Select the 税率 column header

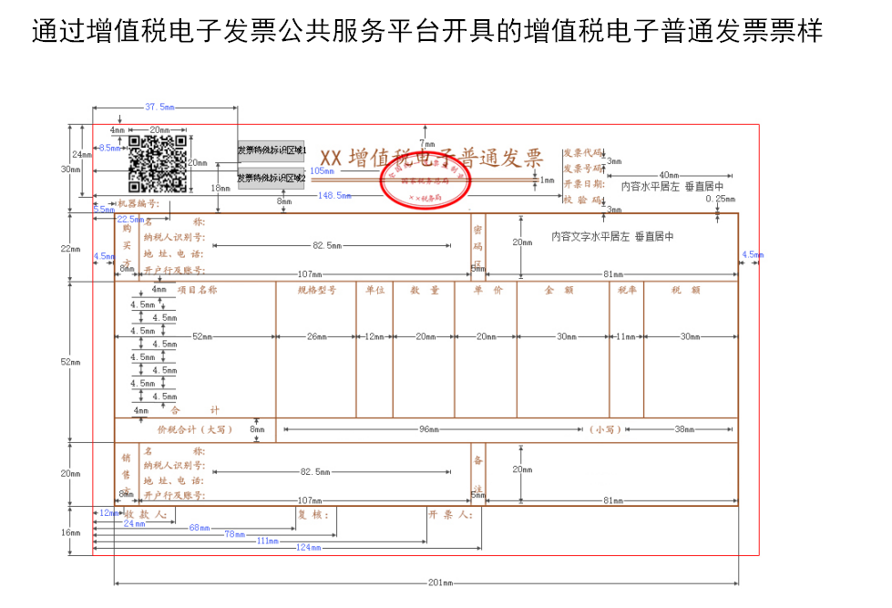[x=626, y=290]
